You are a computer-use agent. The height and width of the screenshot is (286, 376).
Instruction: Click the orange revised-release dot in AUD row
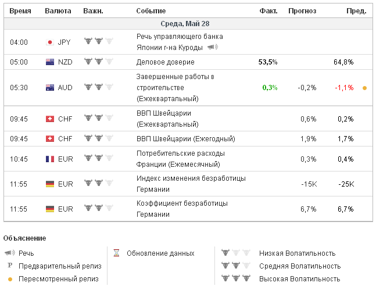[364, 88]
